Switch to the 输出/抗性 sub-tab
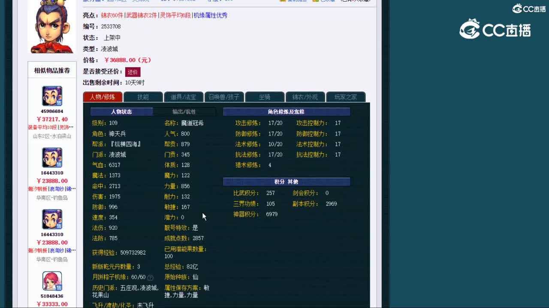This screenshot has width=549, height=308. click(184, 112)
